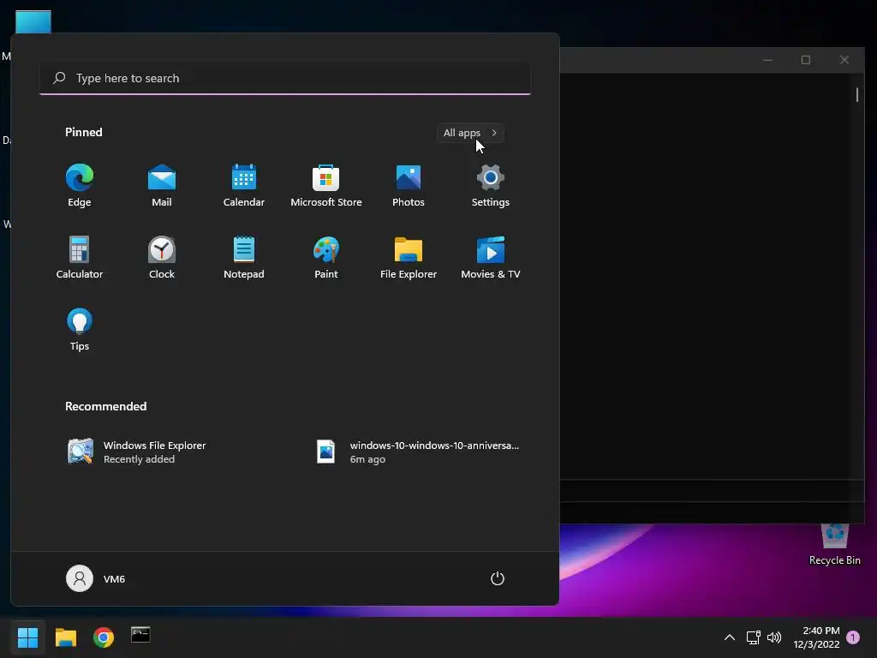This screenshot has height=658, width=877.
Task: Open the Calendar app
Action: click(244, 186)
